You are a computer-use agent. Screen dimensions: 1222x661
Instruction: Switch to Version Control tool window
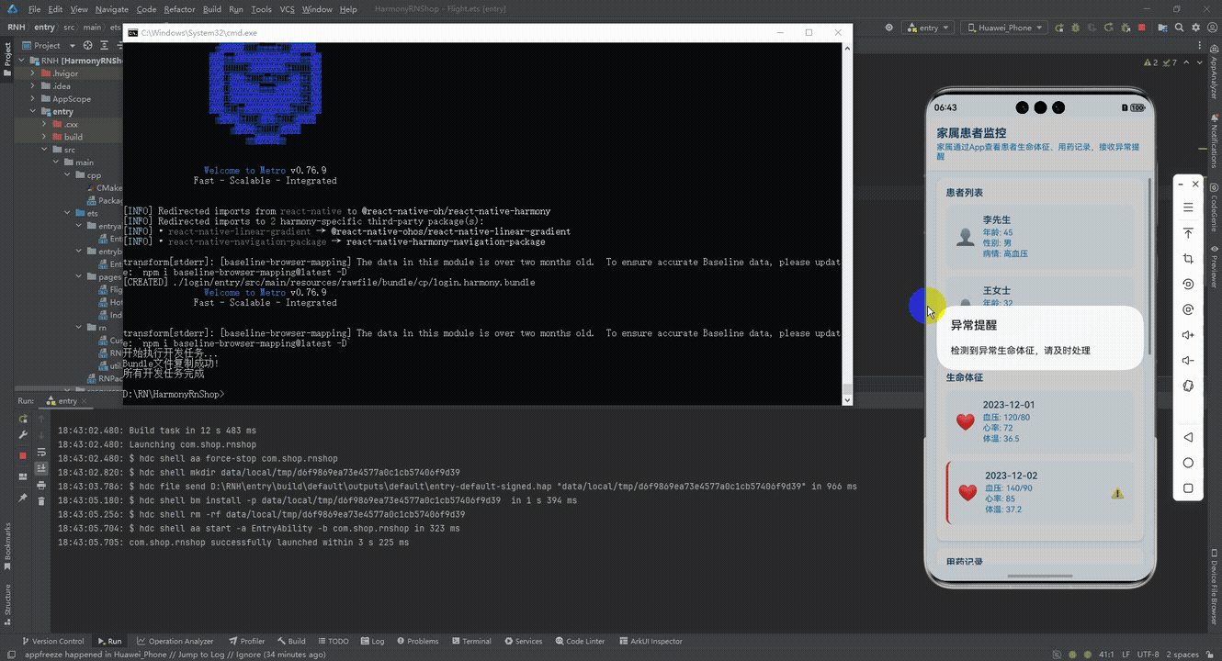52,642
